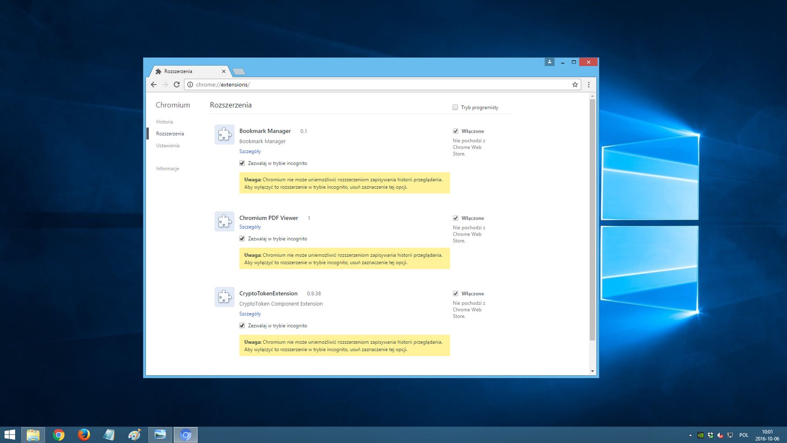Select Rozszerzenia in the sidebar

tap(170, 134)
